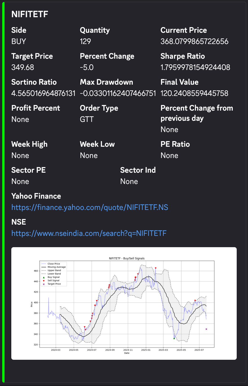Expand the NIFITETF embed header

pos(30,14)
